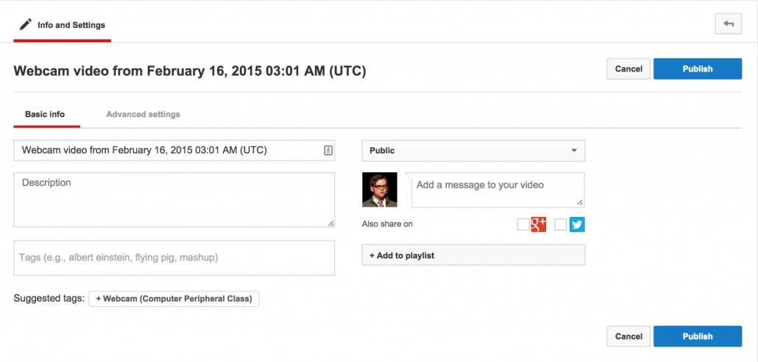758x362 pixels.
Task: Select the Info and Settings tab
Action: click(x=63, y=25)
